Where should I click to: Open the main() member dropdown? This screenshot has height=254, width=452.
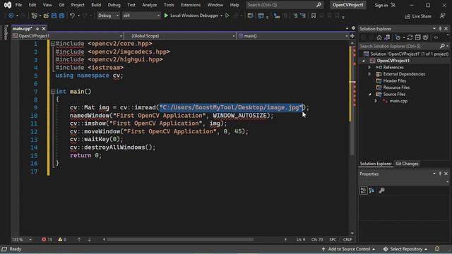293,36
